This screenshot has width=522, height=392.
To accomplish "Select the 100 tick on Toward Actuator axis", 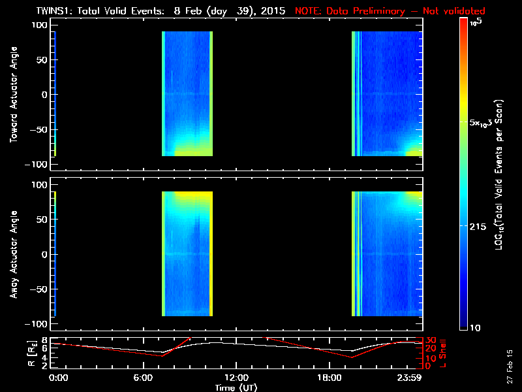I will click(40, 25).
